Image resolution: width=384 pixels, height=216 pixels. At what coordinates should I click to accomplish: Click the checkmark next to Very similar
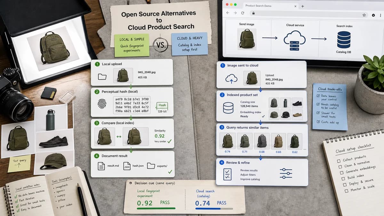pyautogui.click(x=169, y=141)
